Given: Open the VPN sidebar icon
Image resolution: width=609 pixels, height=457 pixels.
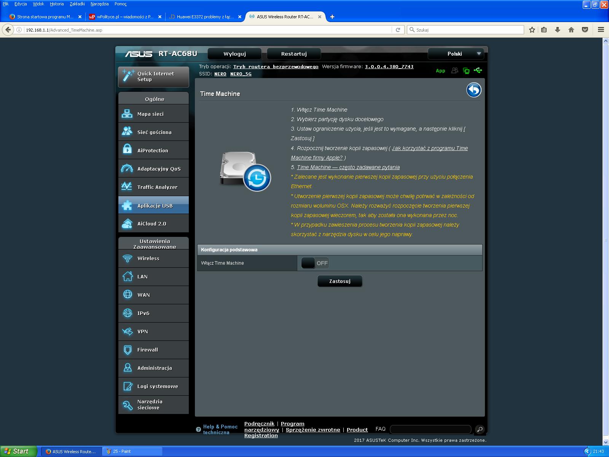Looking at the screenshot, I should click(128, 331).
